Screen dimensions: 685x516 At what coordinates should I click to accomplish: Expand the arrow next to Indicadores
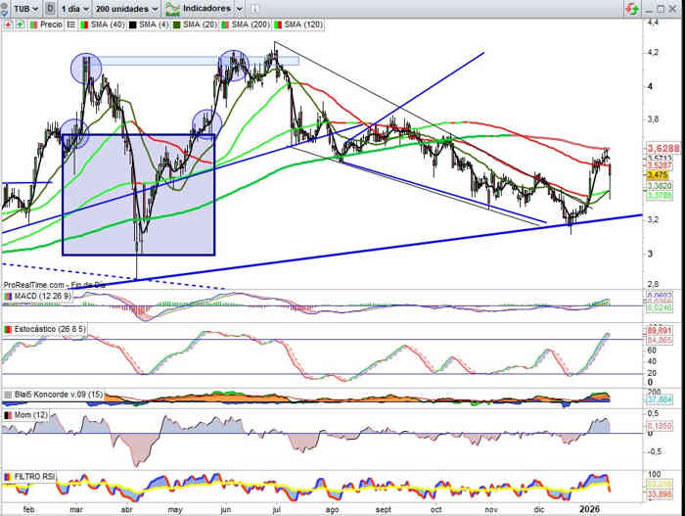pos(240,8)
